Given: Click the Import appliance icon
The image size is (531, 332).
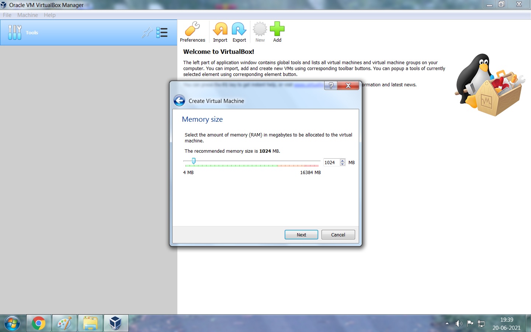Looking at the screenshot, I should pyautogui.click(x=220, y=32).
